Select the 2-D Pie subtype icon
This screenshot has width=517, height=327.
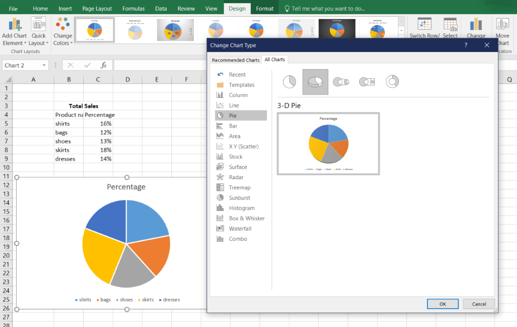click(289, 81)
